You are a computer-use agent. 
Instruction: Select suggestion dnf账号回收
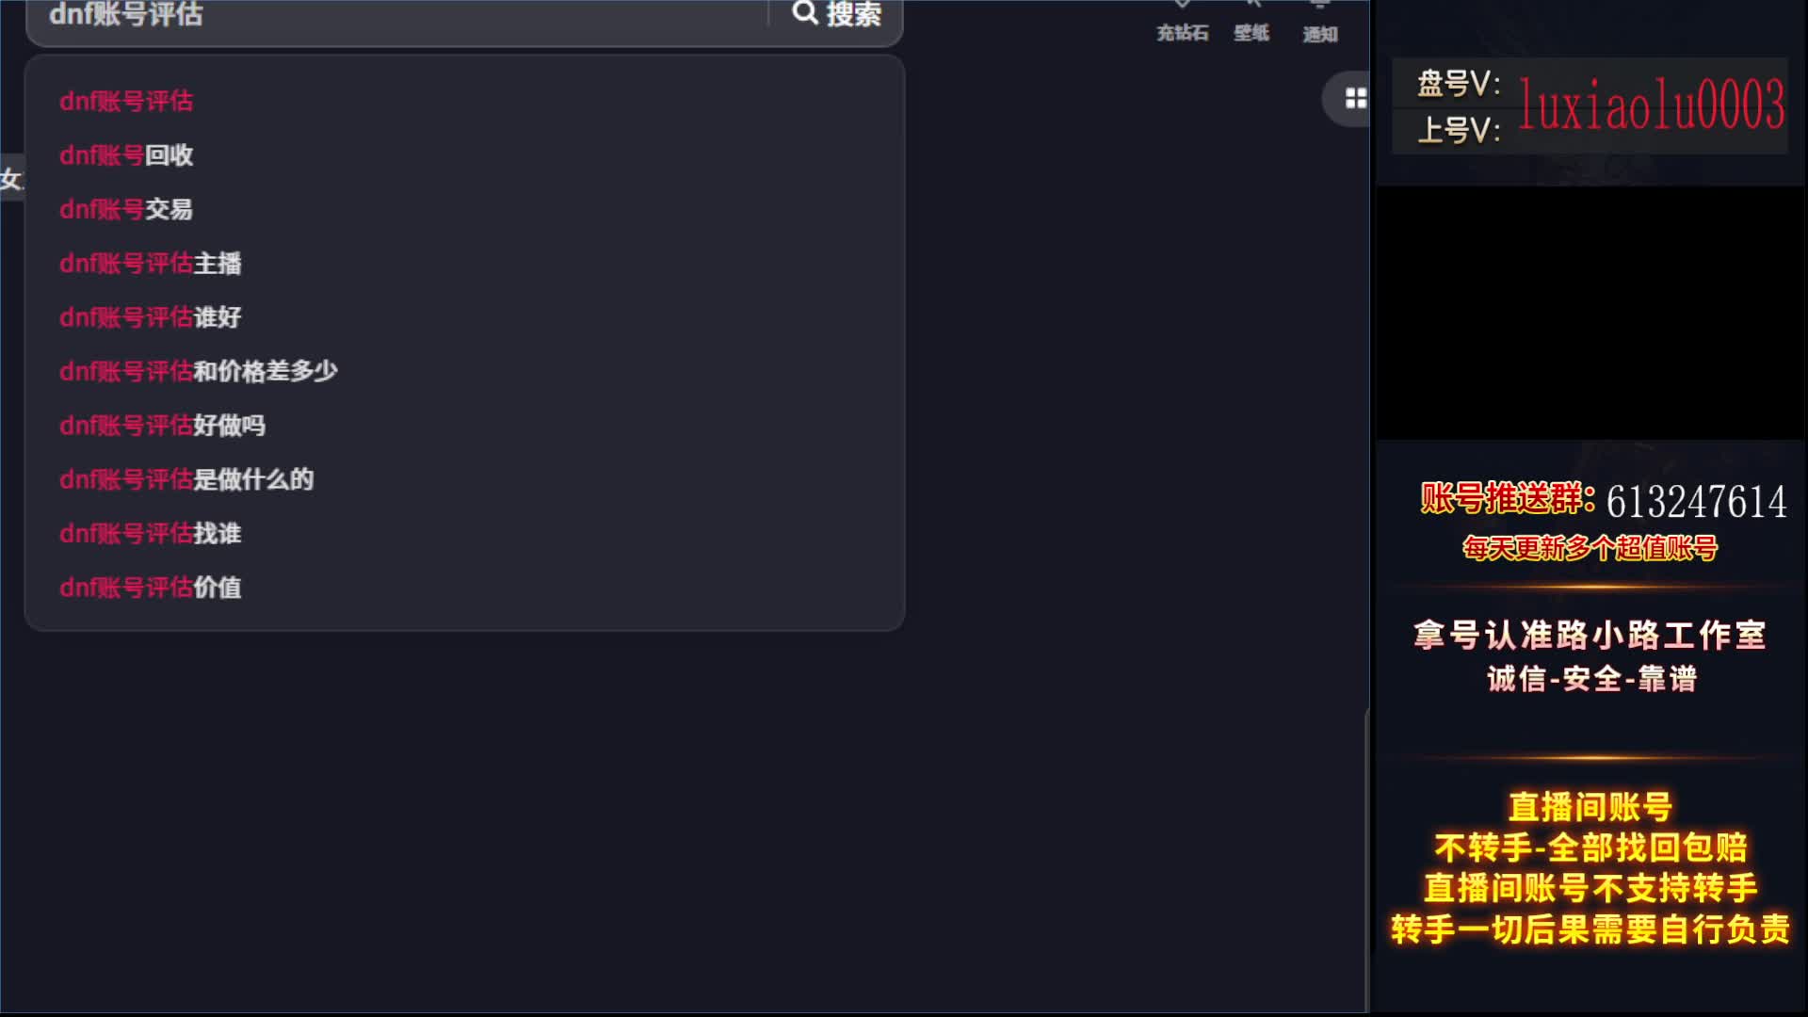[x=126, y=155]
